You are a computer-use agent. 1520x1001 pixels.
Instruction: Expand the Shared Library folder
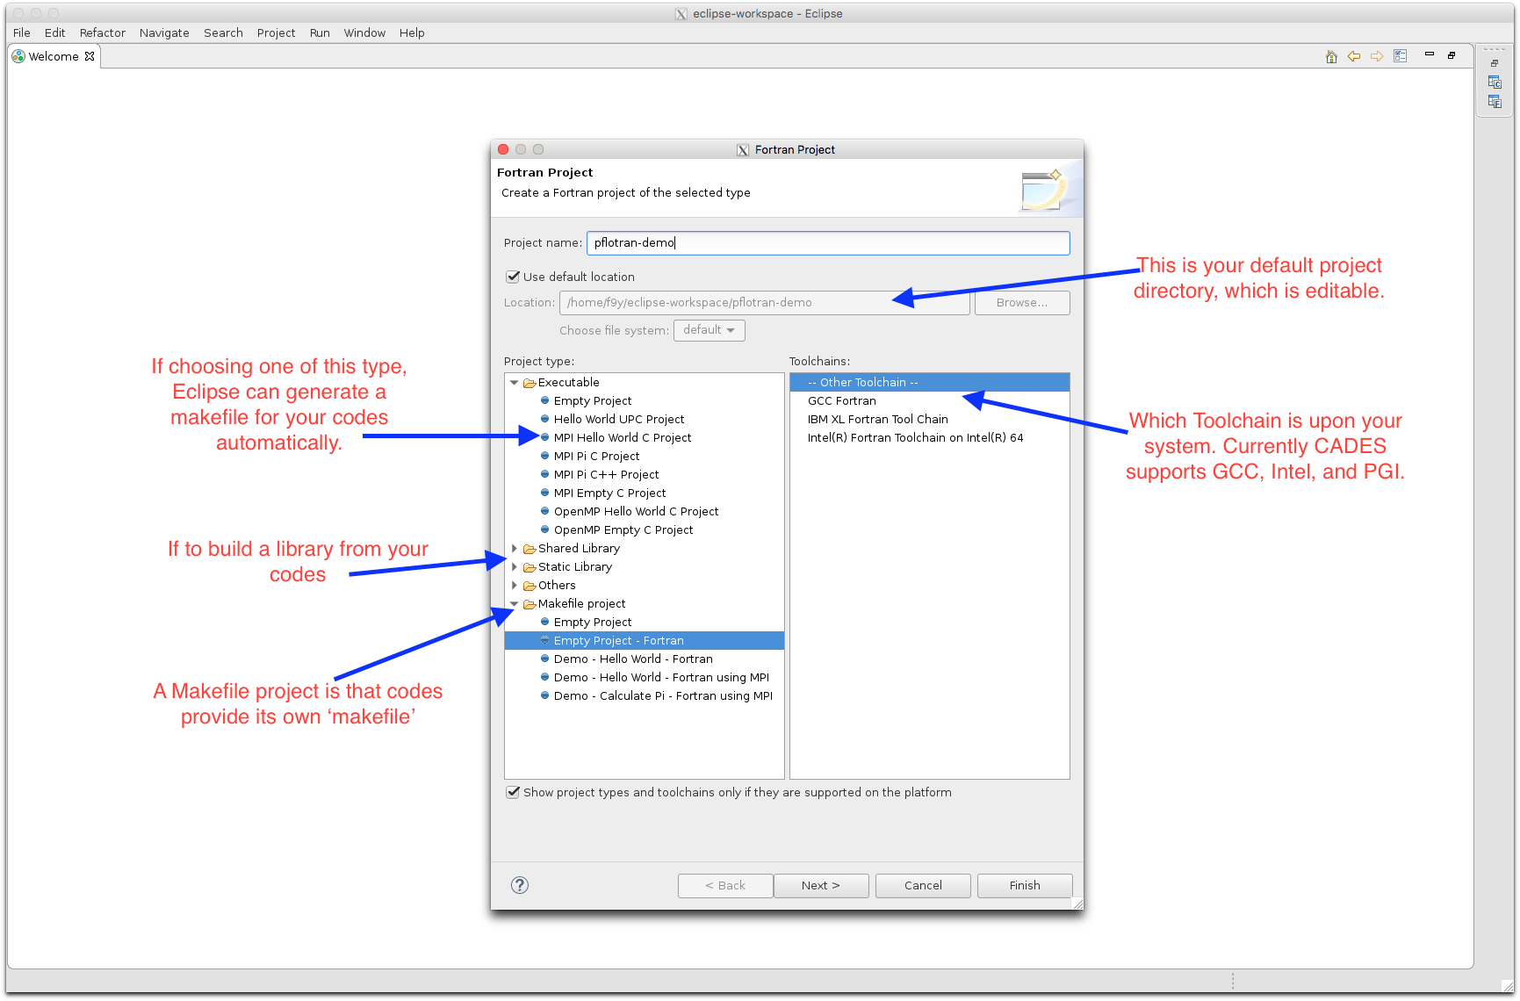515,549
